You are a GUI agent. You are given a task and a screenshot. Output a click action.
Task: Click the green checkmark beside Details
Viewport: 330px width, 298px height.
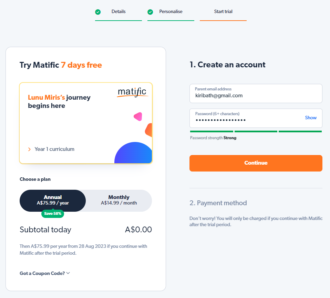[98, 12]
